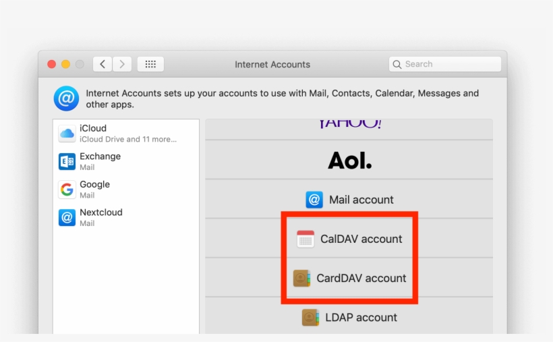Add an LDAP account
This screenshot has height=342, width=553.
click(349, 316)
